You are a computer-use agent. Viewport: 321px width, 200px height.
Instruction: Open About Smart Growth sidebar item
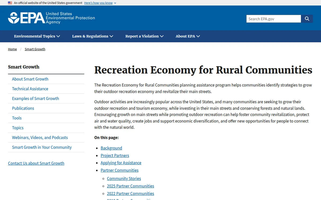tap(46, 79)
